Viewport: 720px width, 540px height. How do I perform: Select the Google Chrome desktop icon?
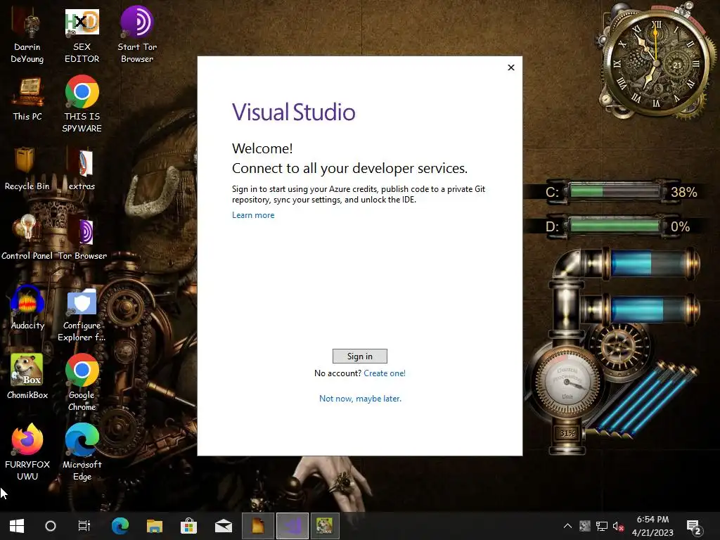pyautogui.click(x=82, y=382)
